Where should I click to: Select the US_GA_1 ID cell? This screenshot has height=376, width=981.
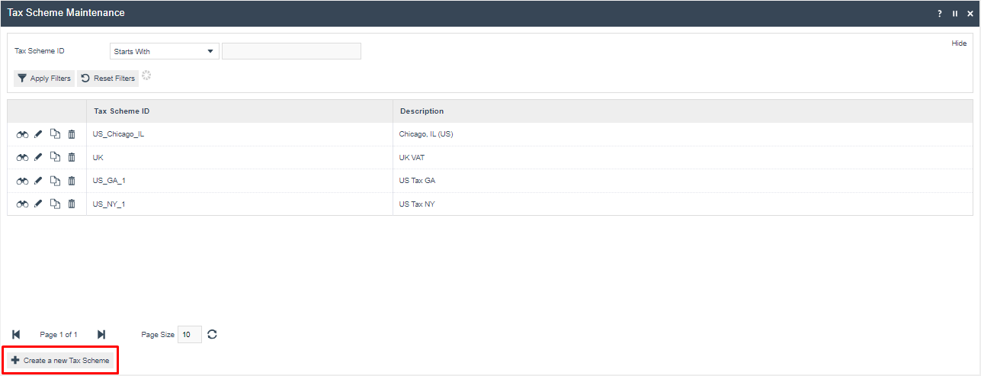(x=239, y=181)
